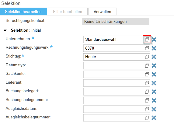Switch to the Verwalten tab
The height and width of the screenshot is (126, 174).
click(103, 12)
